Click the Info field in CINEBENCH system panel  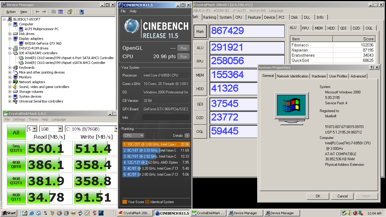166,118
